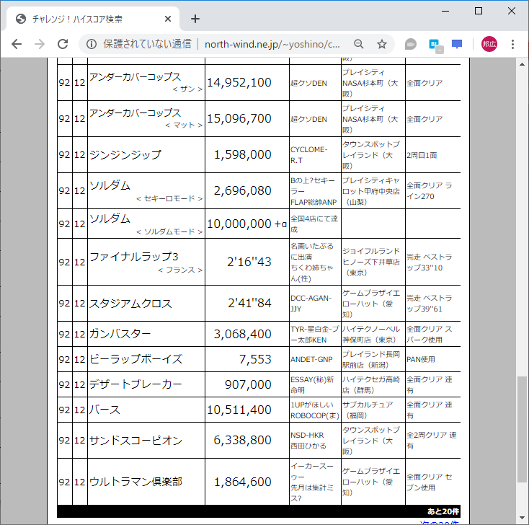Click player name ANDET-GNP

click(311, 360)
